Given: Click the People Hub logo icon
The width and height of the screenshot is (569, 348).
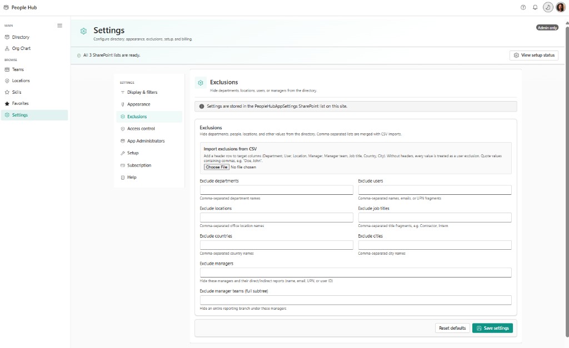Looking at the screenshot, I should (x=6, y=7).
